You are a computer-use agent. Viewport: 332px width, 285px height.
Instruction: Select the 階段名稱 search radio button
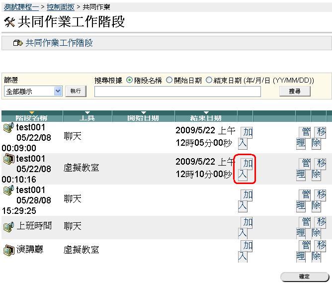click(x=130, y=80)
